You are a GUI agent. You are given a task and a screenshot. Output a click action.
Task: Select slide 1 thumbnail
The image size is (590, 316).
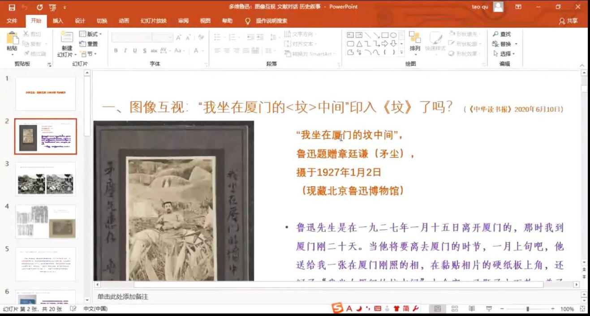click(45, 94)
